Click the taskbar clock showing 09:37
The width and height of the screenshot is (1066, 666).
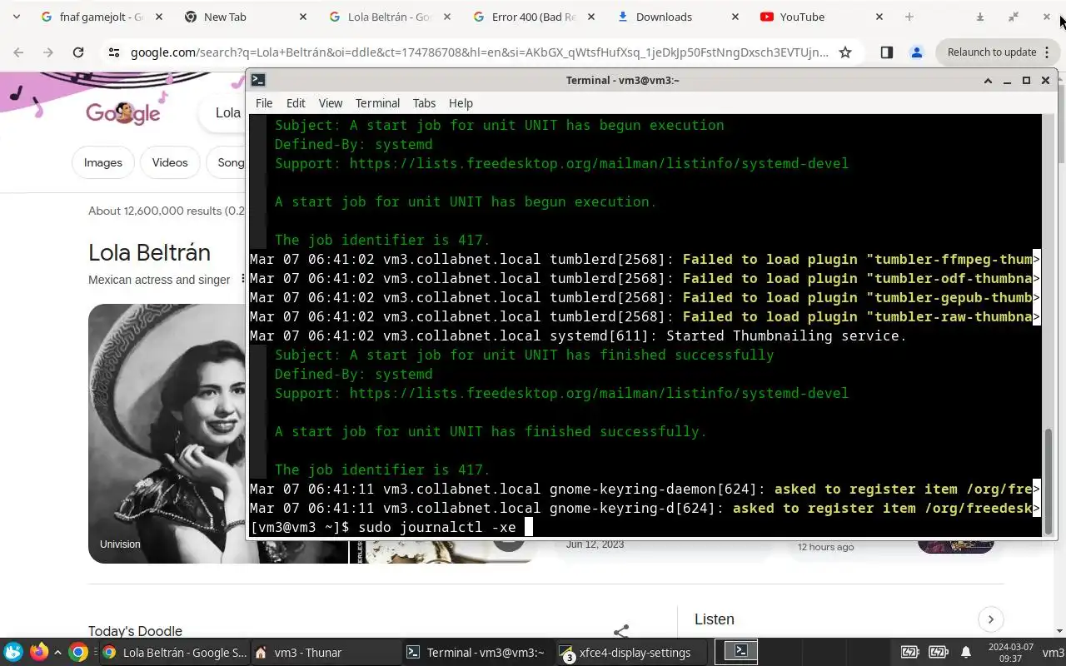coord(1010,653)
